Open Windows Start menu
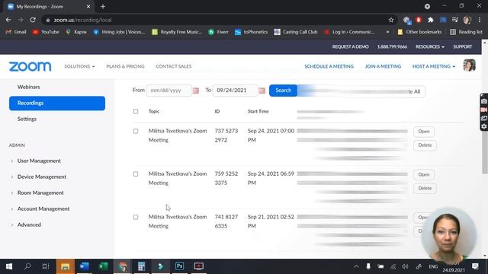This screenshot has height=274, width=488. coord(9,266)
